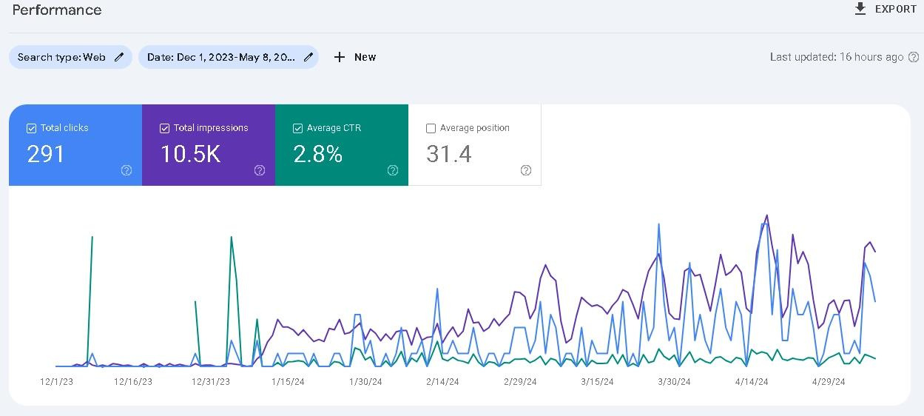Viewport: 924px width, 416px height.
Task: Open help icon beside Last updated
Action: click(914, 57)
